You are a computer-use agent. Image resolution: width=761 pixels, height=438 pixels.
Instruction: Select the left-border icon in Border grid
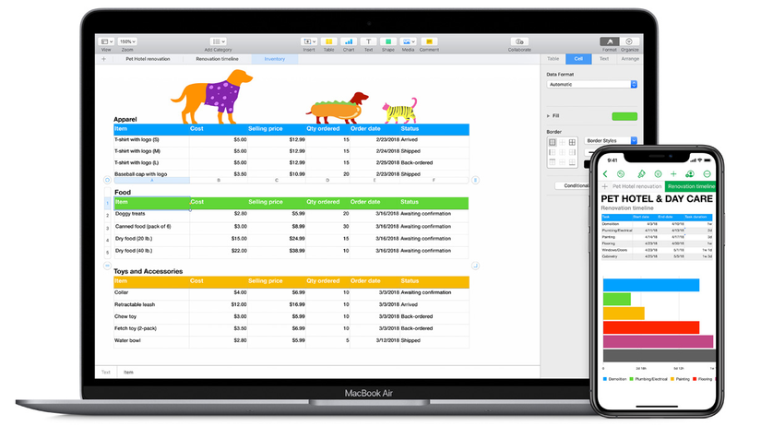(x=553, y=152)
